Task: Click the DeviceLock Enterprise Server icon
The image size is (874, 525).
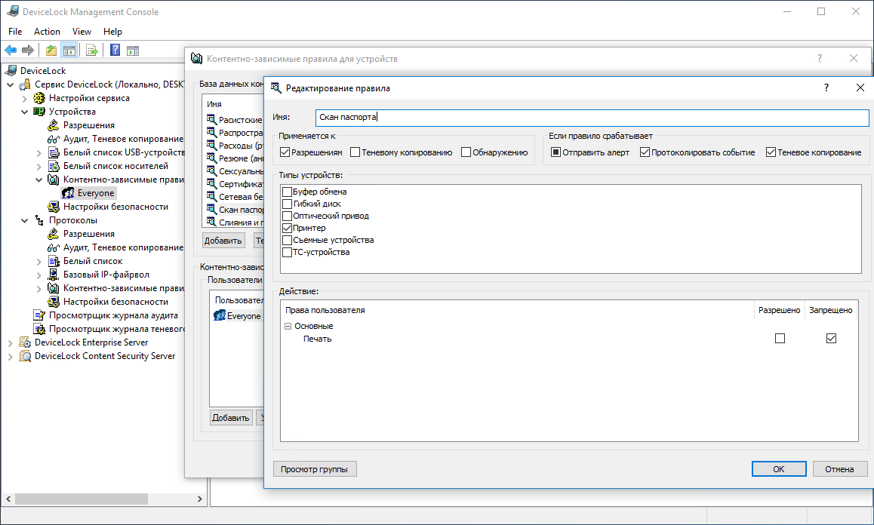Action: click(x=25, y=342)
